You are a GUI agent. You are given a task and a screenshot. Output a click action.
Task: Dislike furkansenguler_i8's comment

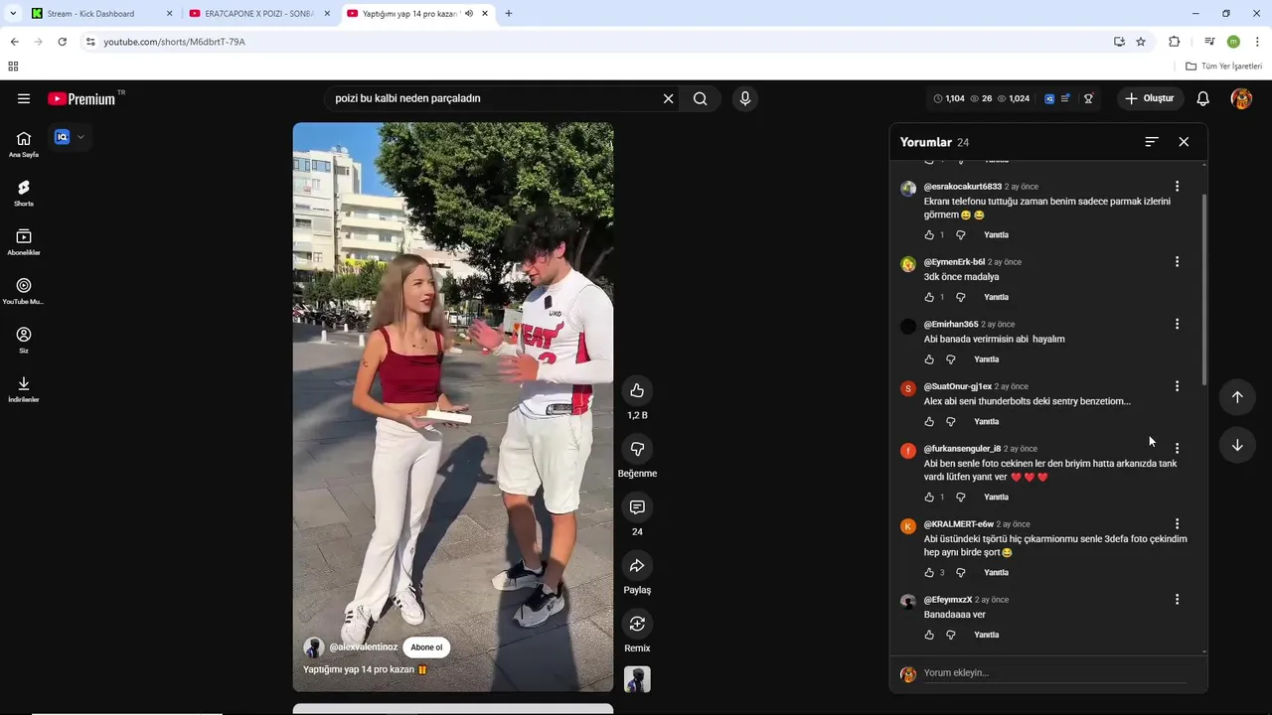(x=960, y=498)
